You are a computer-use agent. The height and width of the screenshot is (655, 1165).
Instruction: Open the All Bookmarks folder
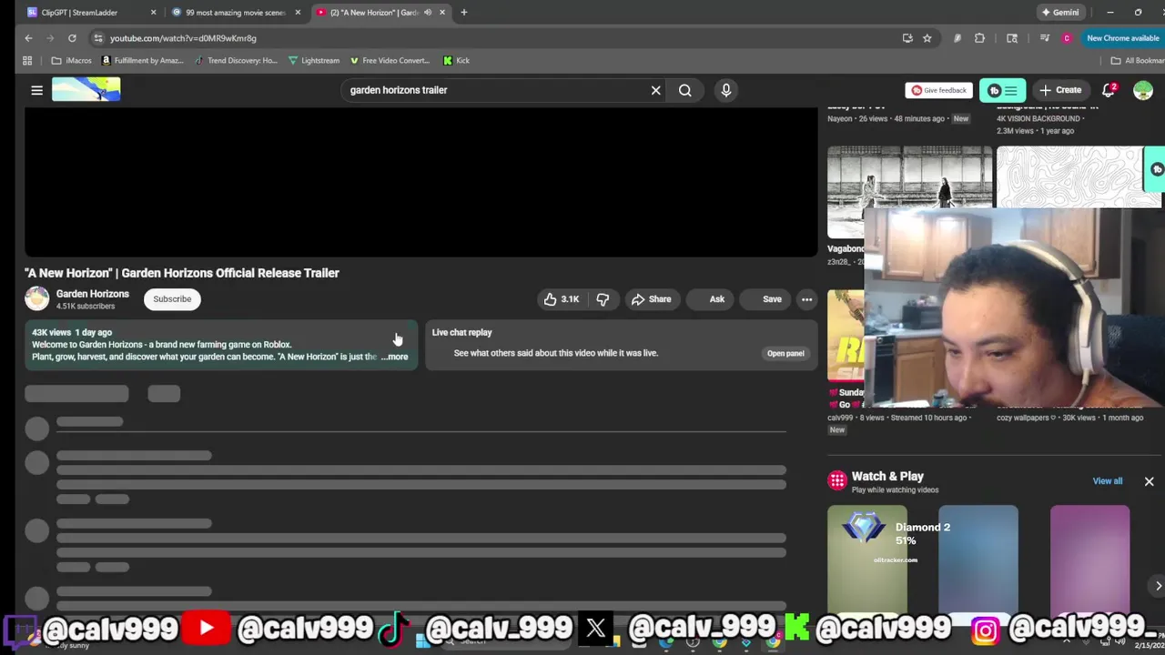(1137, 60)
